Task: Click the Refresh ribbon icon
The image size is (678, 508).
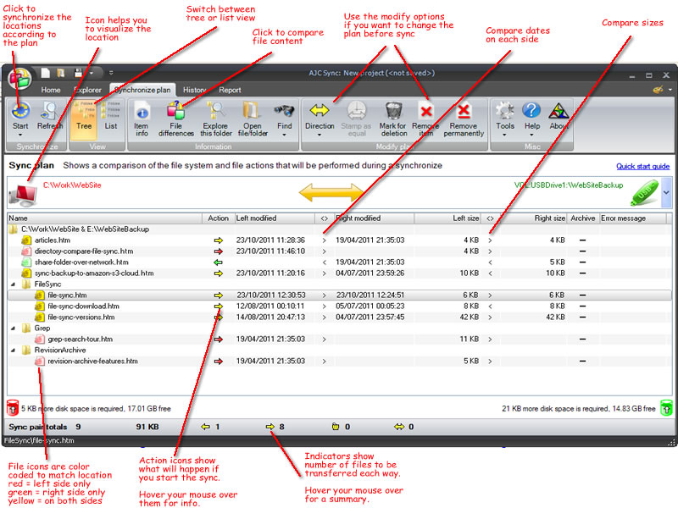Action: (x=50, y=111)
